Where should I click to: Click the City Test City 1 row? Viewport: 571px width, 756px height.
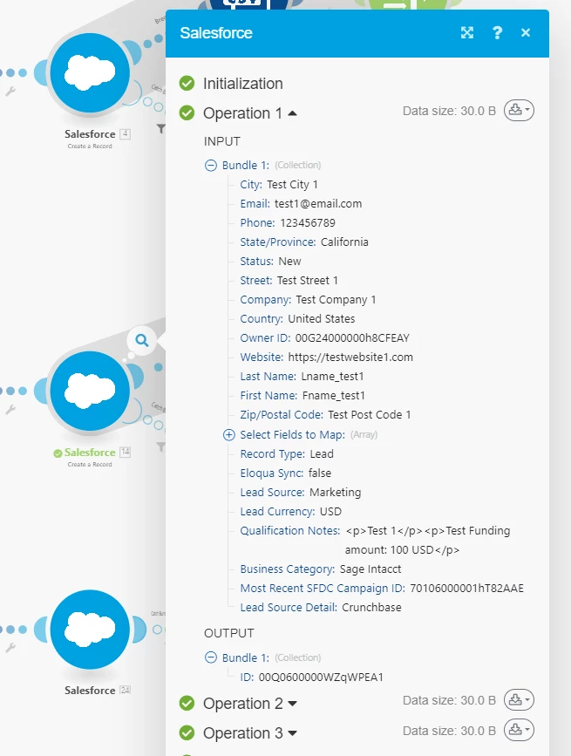(x=279, y=185)
